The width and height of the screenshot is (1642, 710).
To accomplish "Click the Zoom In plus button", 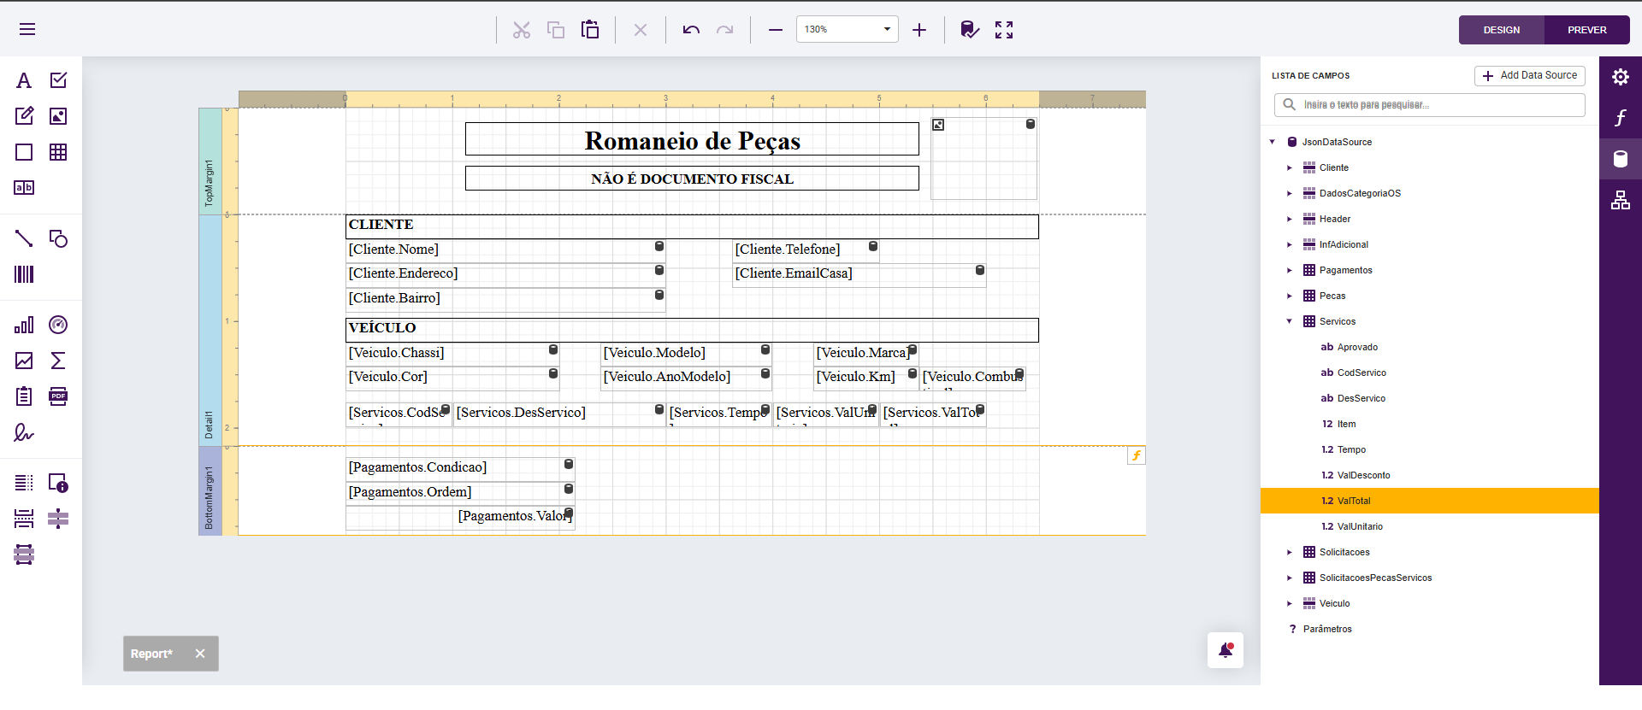I will coord(919,30).
